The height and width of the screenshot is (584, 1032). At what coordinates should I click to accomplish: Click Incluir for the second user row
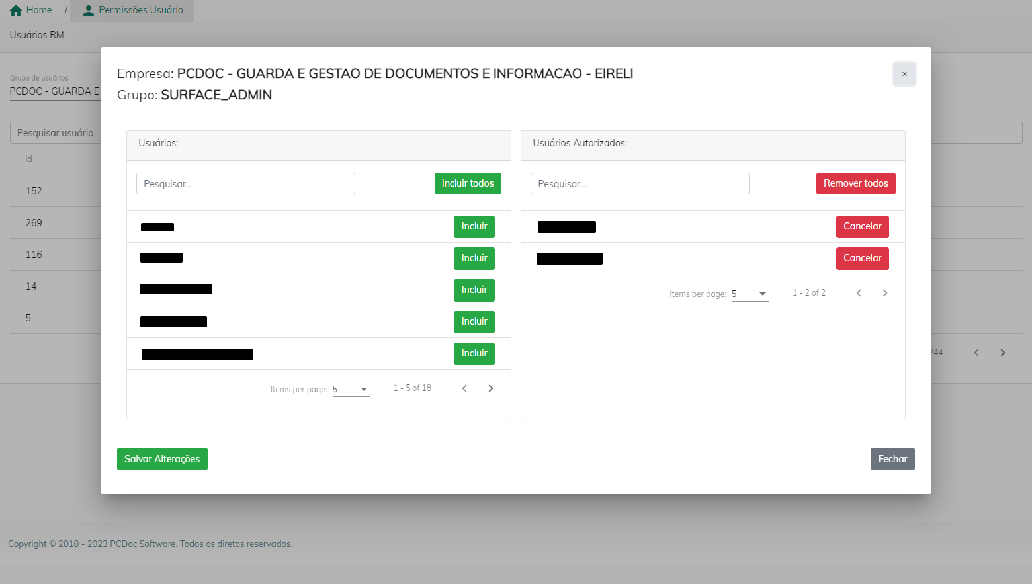(474, 258)
